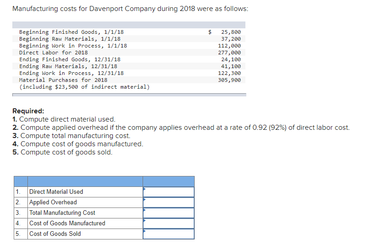372x250 pixels.
Task: Click row number '1.' in the answer table
Action: click(18, 191)
